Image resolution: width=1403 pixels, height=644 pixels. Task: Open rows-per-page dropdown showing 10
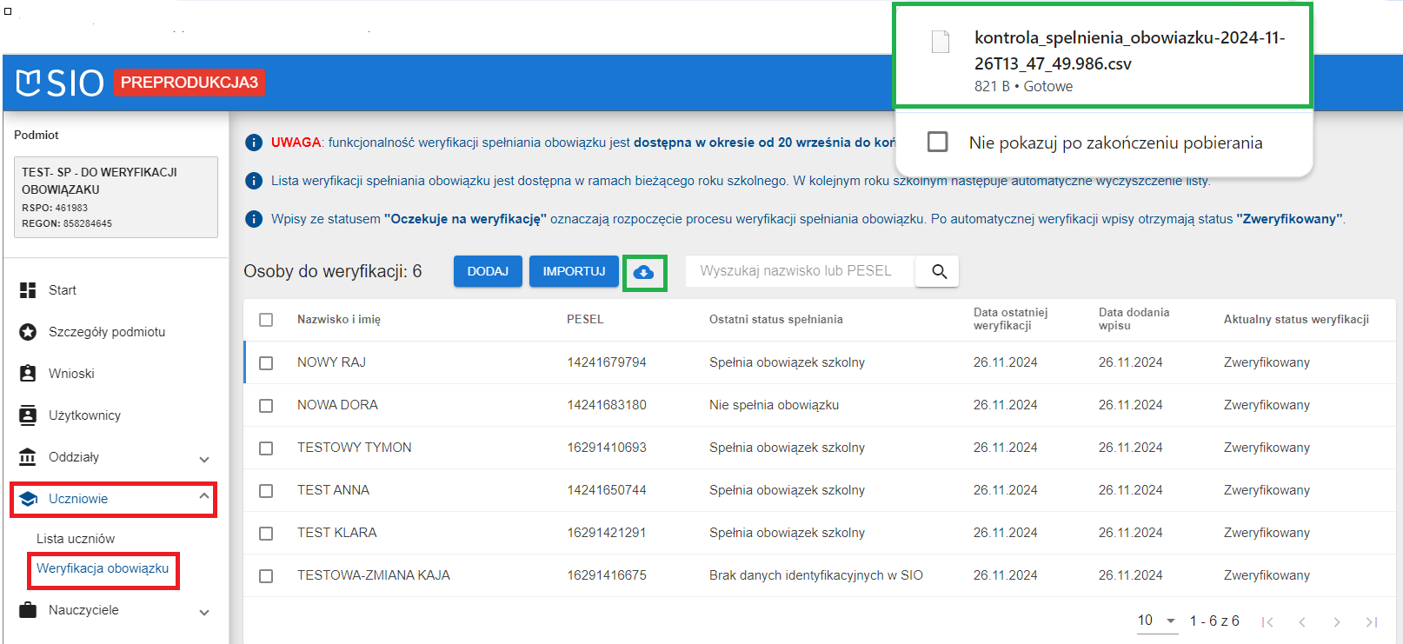1157,621
